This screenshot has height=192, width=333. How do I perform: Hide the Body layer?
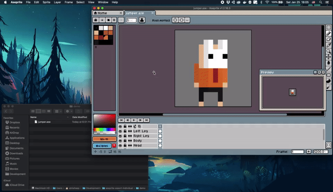pyautogui.click(x=120, y=141)
